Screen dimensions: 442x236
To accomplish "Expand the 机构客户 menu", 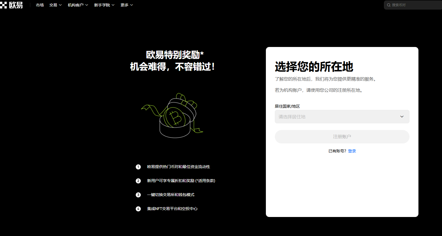I will point(78,5).
